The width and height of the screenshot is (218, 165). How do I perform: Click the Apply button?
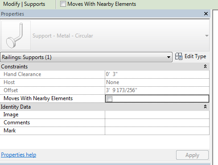192,155
